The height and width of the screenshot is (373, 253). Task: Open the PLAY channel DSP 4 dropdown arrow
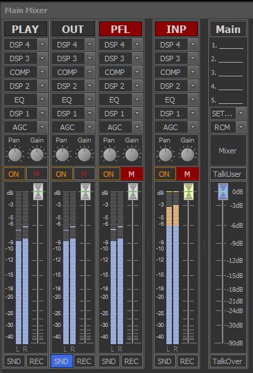pos(43,45)
